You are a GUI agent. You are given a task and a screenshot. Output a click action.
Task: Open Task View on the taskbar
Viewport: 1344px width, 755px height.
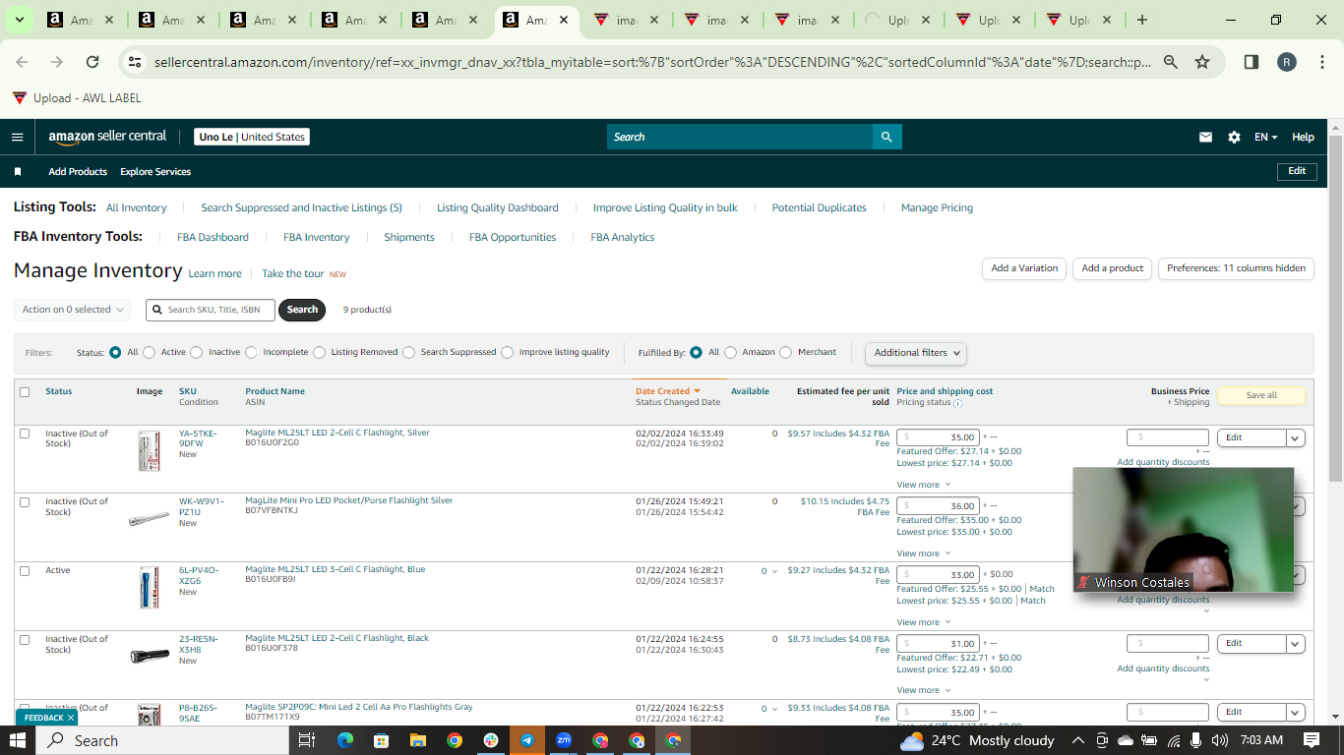tap(306, 740)
